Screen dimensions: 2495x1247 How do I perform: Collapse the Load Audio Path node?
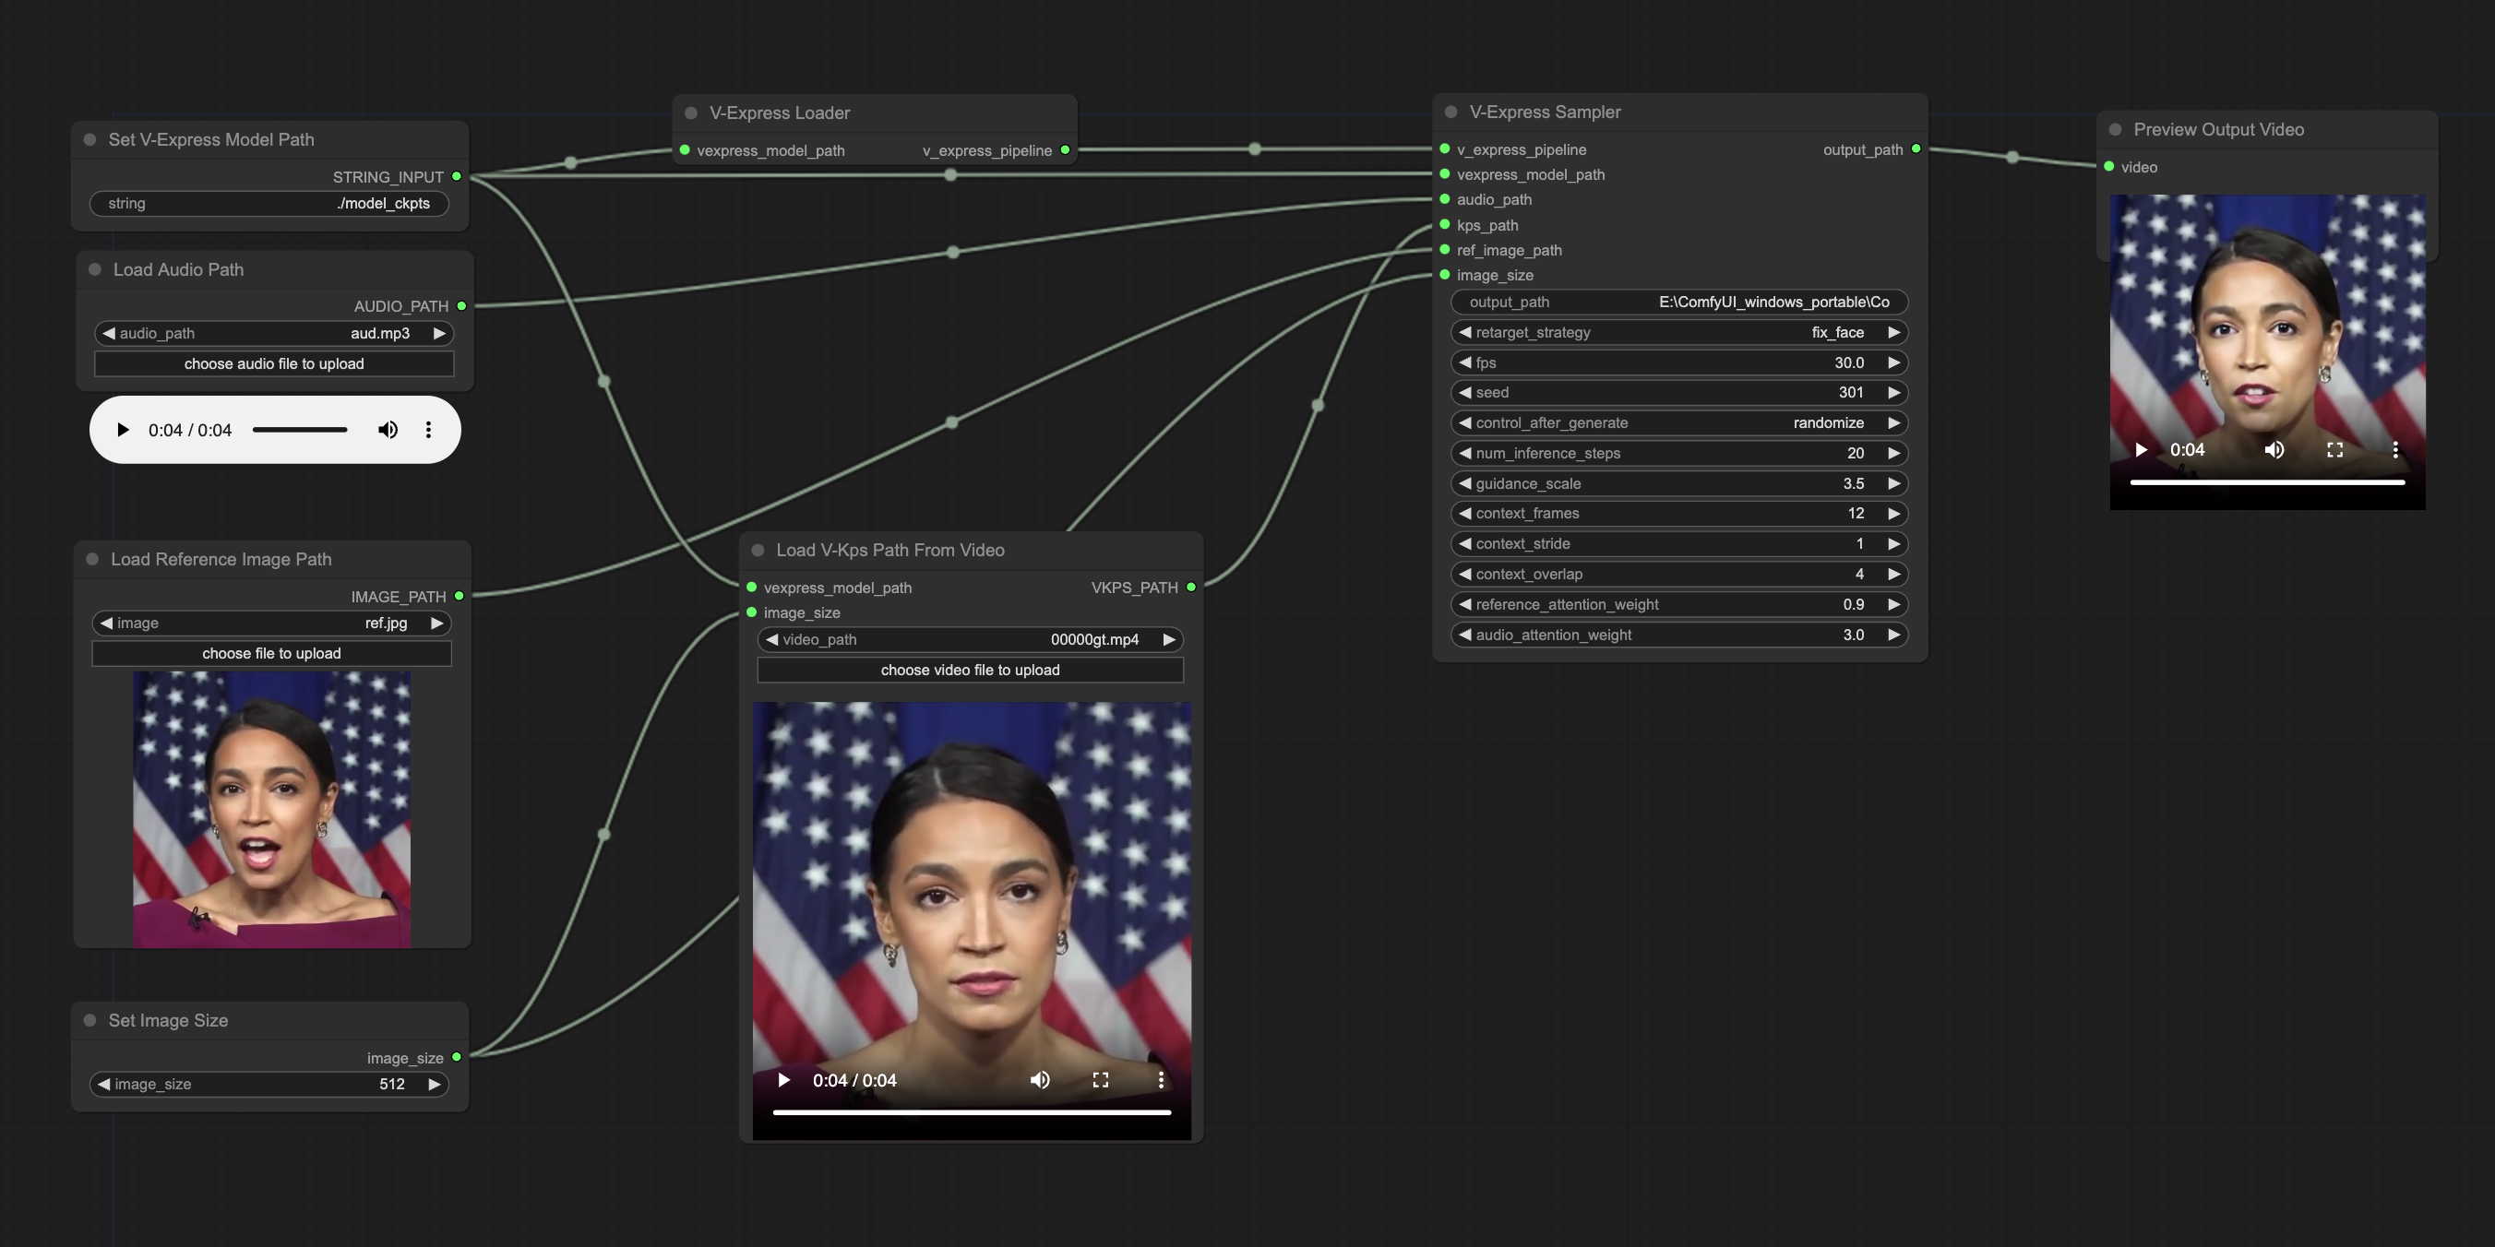pyautogui.click(x=95, y=270)
